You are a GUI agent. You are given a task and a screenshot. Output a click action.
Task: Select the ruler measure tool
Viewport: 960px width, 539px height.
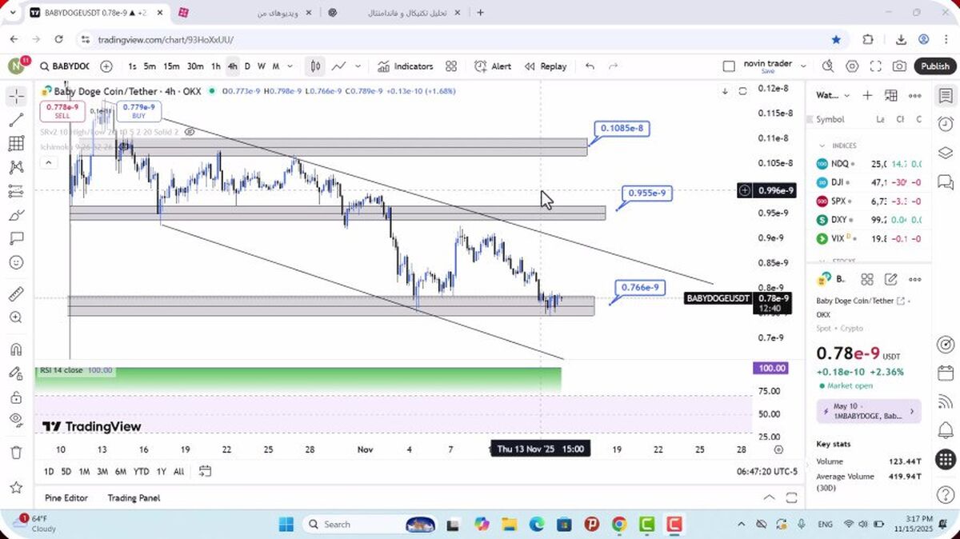pos(16,294)
